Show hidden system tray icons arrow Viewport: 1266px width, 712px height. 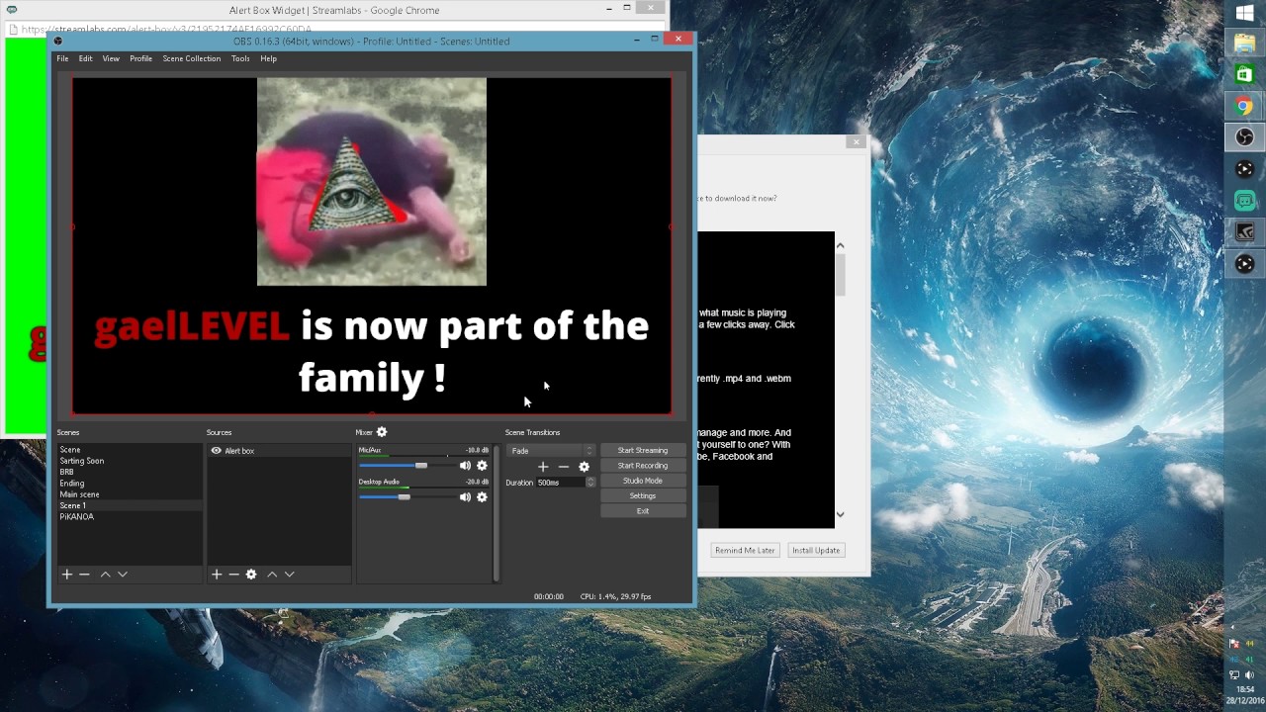(1231, 628)
